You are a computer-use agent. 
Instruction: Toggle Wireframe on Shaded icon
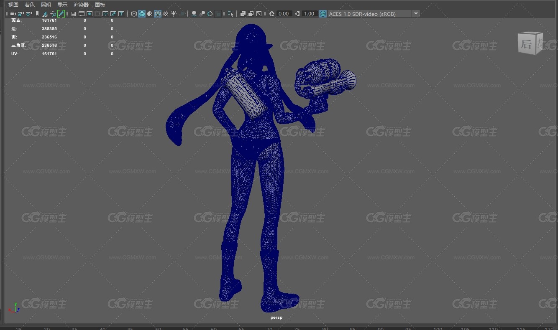pos(158,14)
